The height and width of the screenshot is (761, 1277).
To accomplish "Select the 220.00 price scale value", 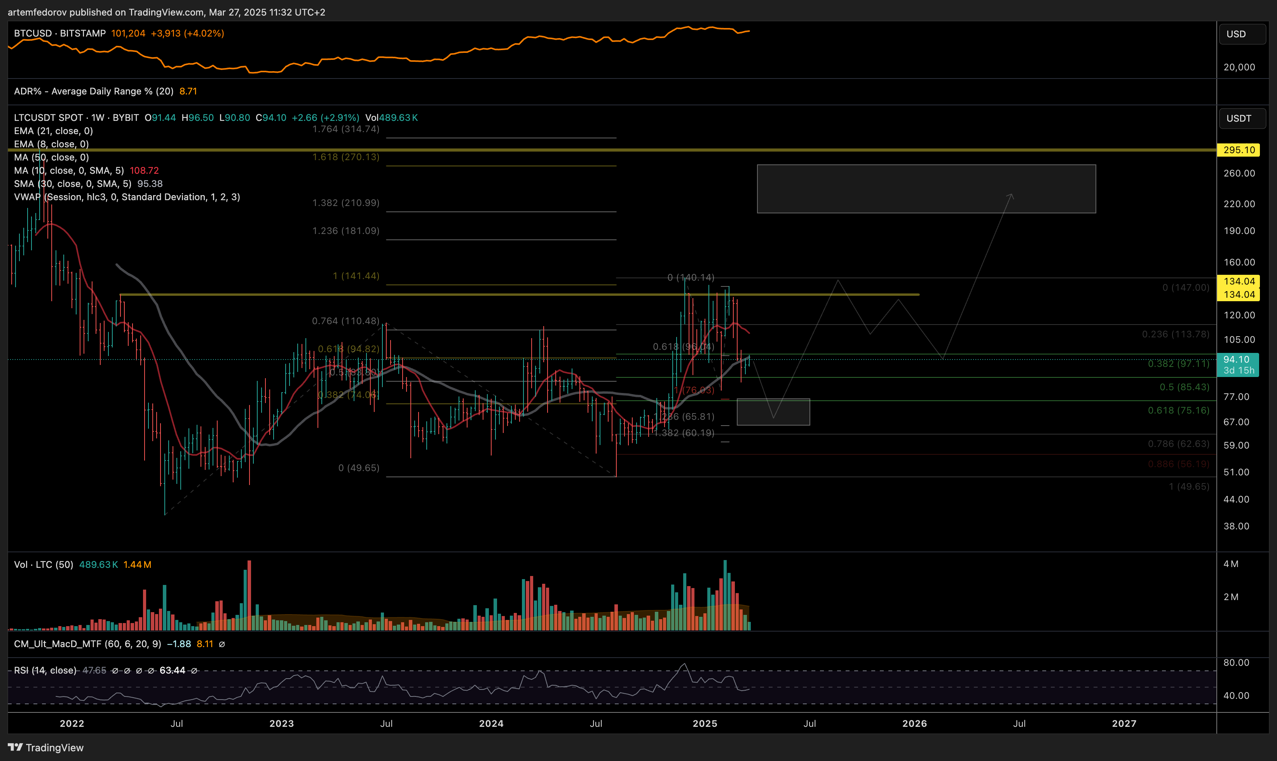I will 1239,204.
